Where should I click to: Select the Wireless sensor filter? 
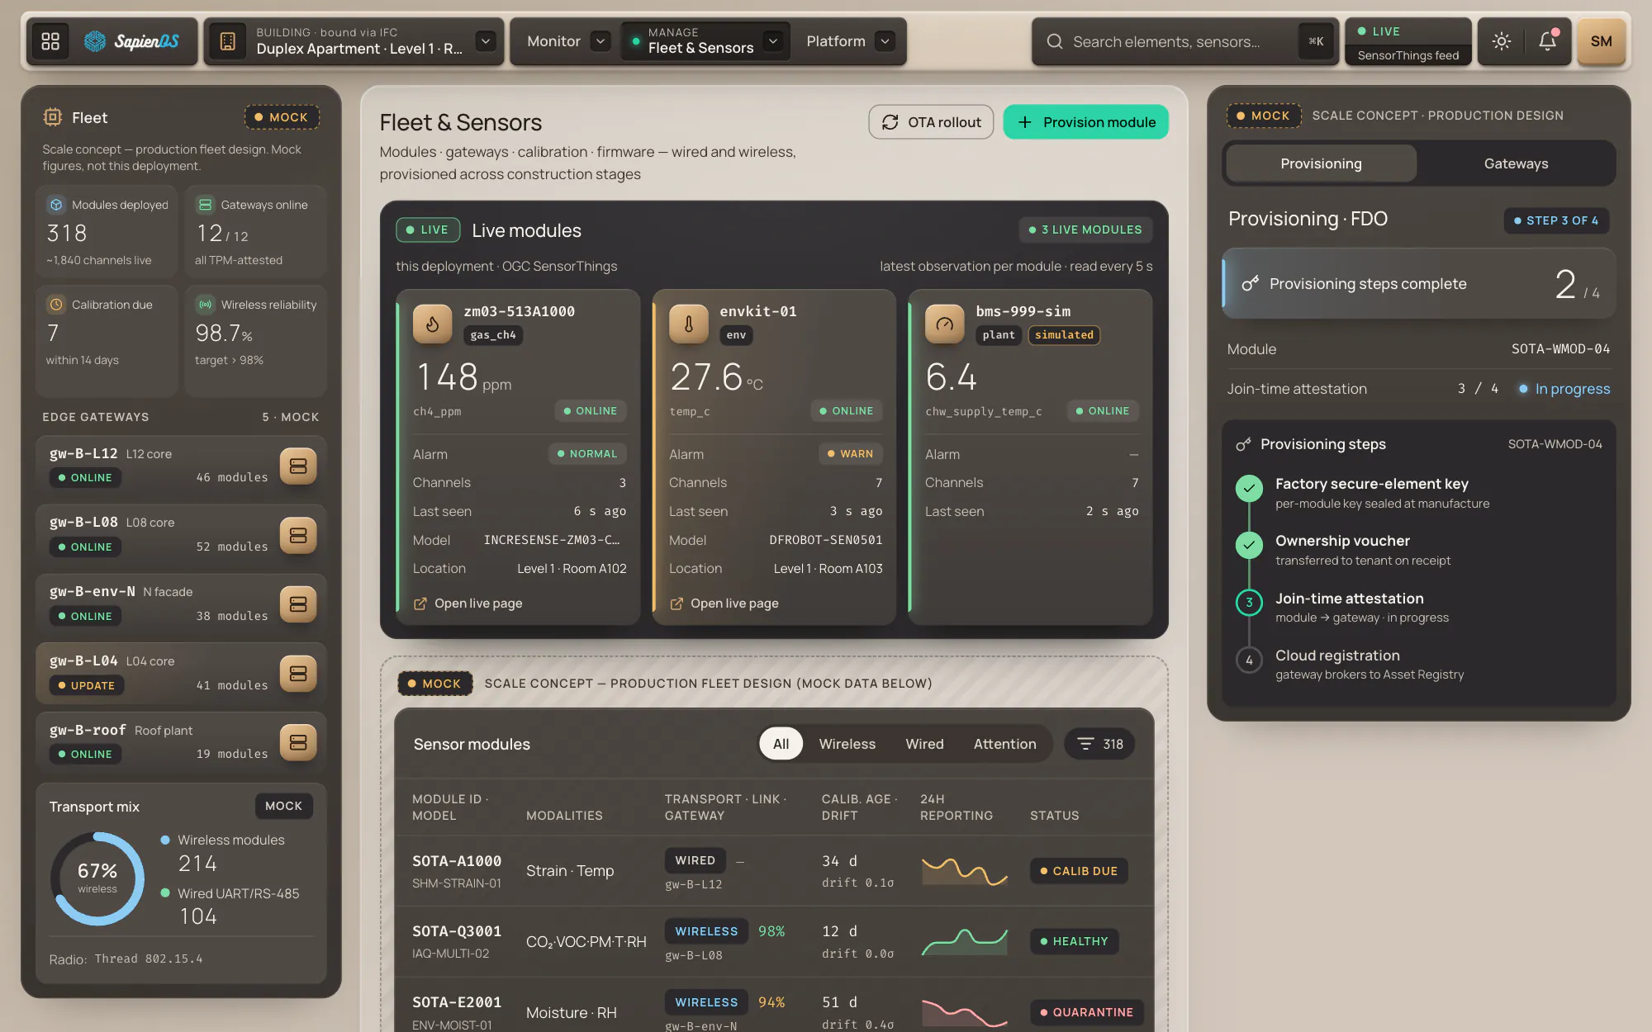[x=847, y=744]
